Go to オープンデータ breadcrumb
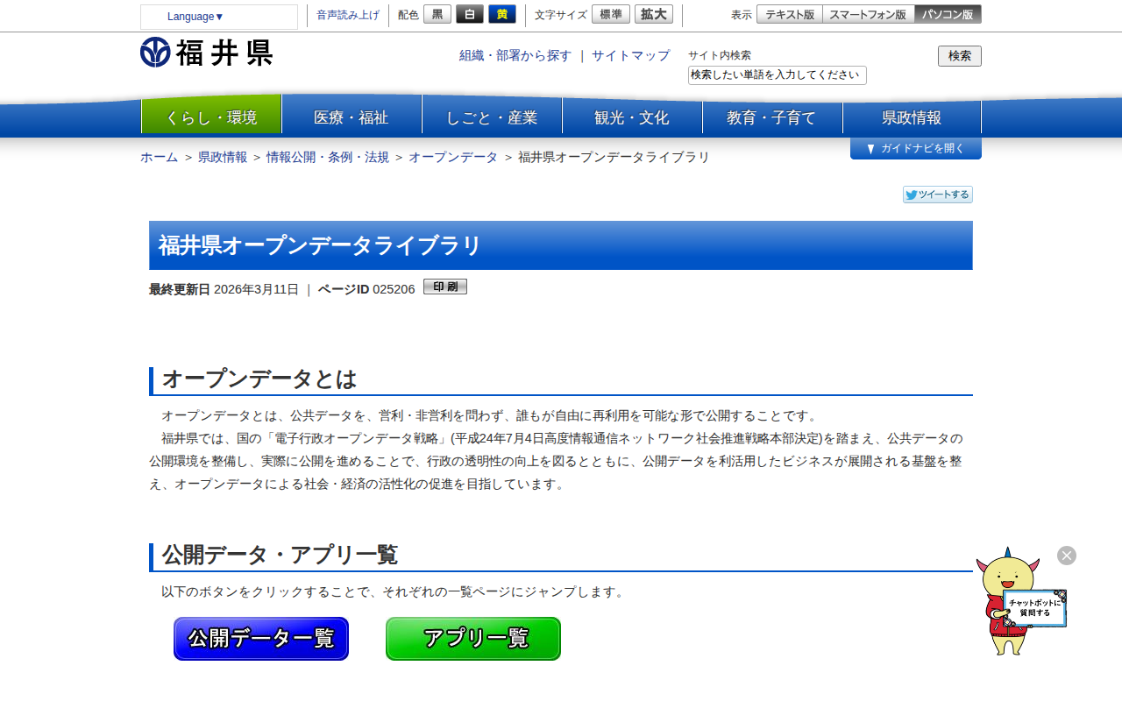Viewport: 1122px width, 701px height. [x=453, y=157]
